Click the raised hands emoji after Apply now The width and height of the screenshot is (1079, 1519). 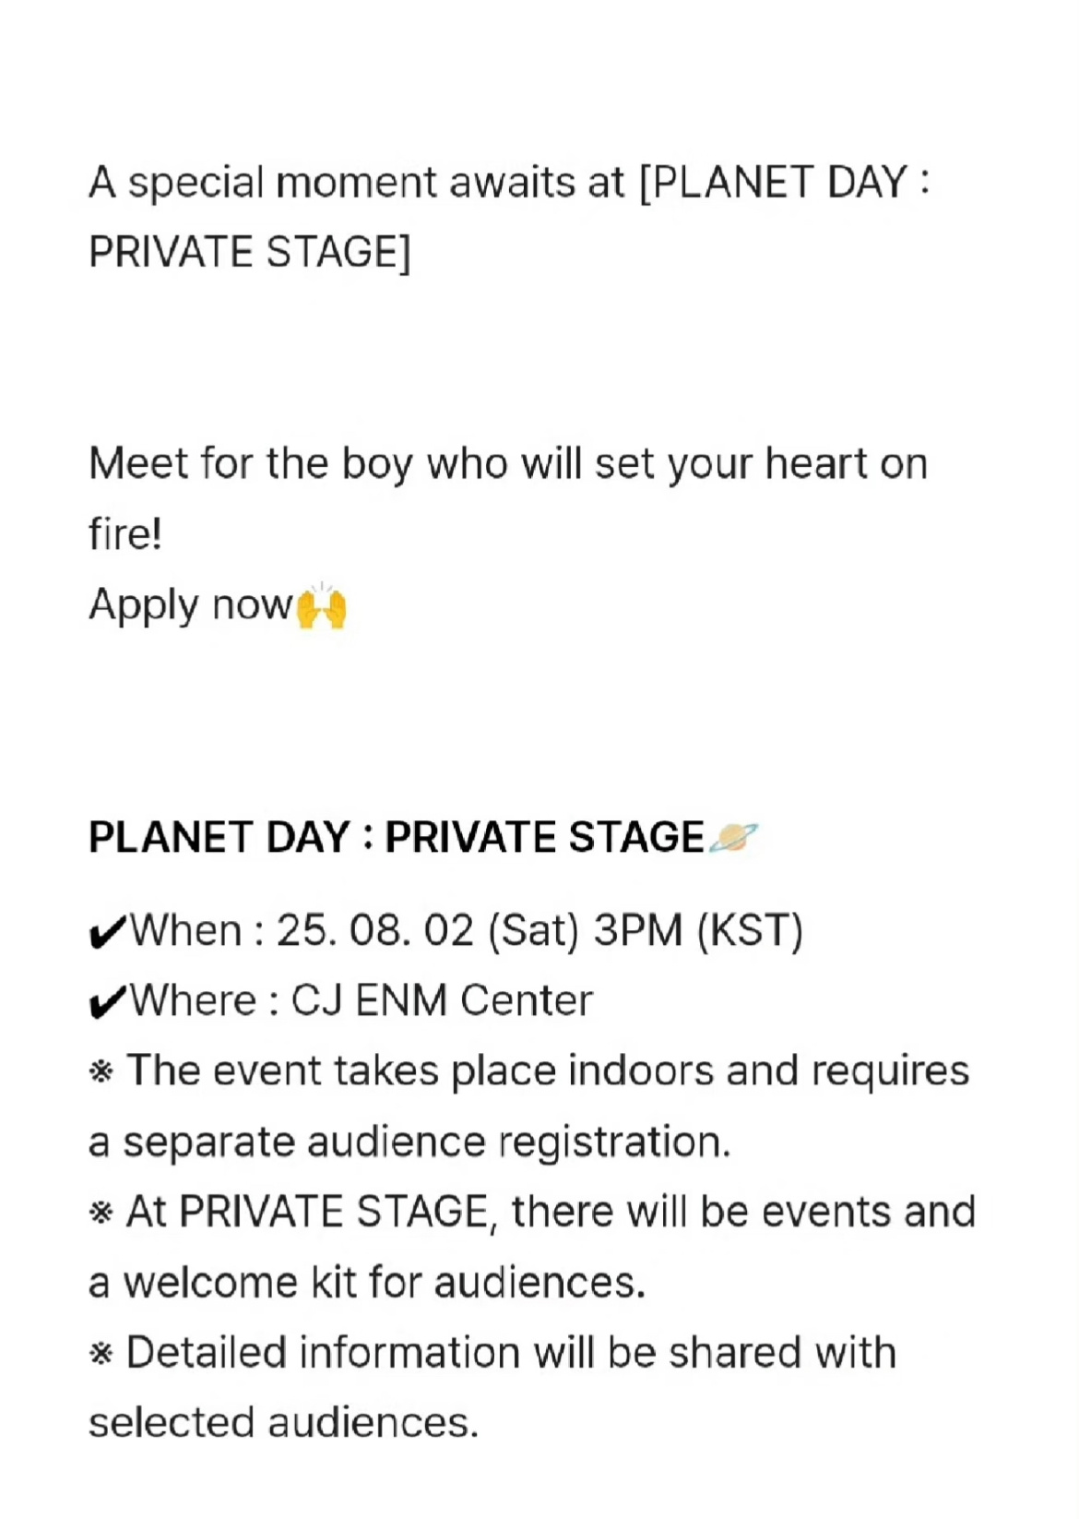[x=321, y=606]
